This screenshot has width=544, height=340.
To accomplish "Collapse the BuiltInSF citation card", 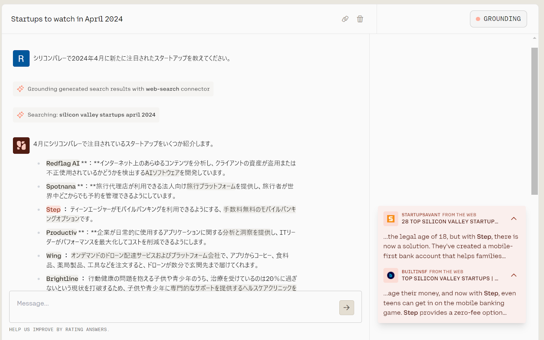I will coord(514,275).
